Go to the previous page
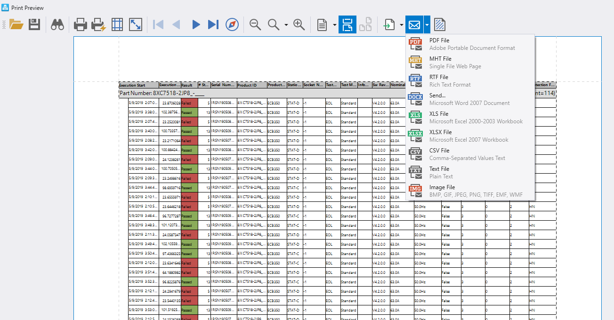 pyautogui.click(x=177, y=24)
